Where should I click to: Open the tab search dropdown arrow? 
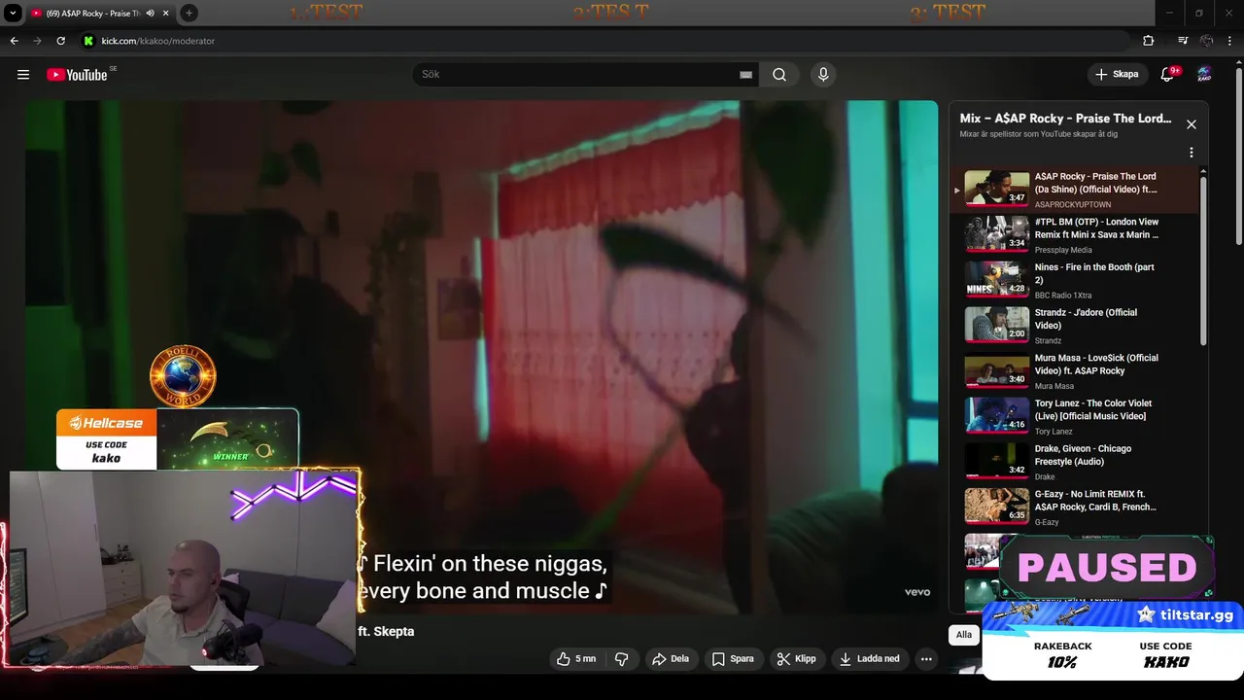[13, 14]
